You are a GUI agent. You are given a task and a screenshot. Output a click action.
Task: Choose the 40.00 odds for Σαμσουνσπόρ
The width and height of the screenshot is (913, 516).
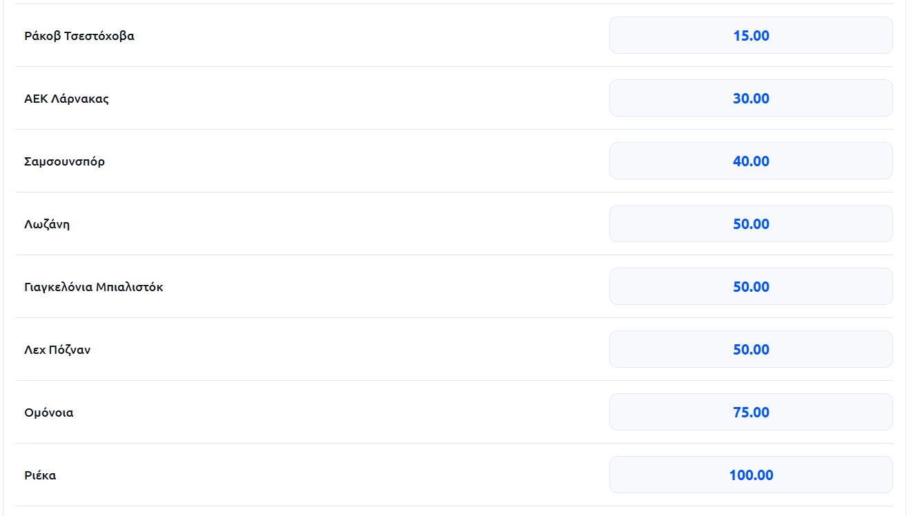click(751, 161)
